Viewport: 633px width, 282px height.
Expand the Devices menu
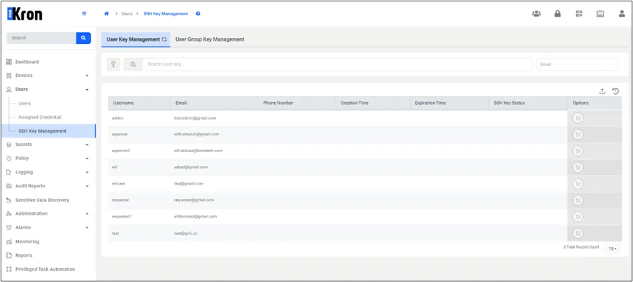coord(87,76)
